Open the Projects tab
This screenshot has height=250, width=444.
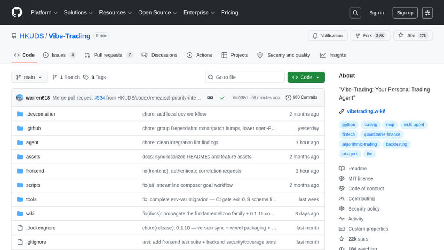coord(235,55)
